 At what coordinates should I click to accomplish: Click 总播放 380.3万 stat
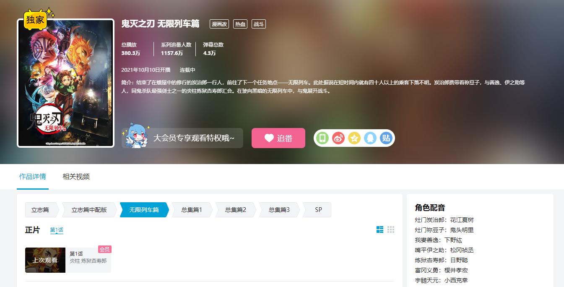[x=131, y=49]
